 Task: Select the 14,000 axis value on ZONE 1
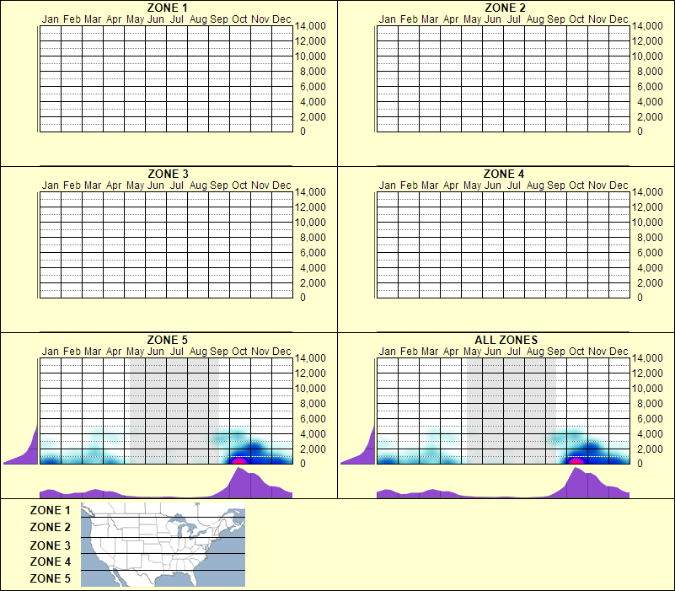click(x=310, y=26)
